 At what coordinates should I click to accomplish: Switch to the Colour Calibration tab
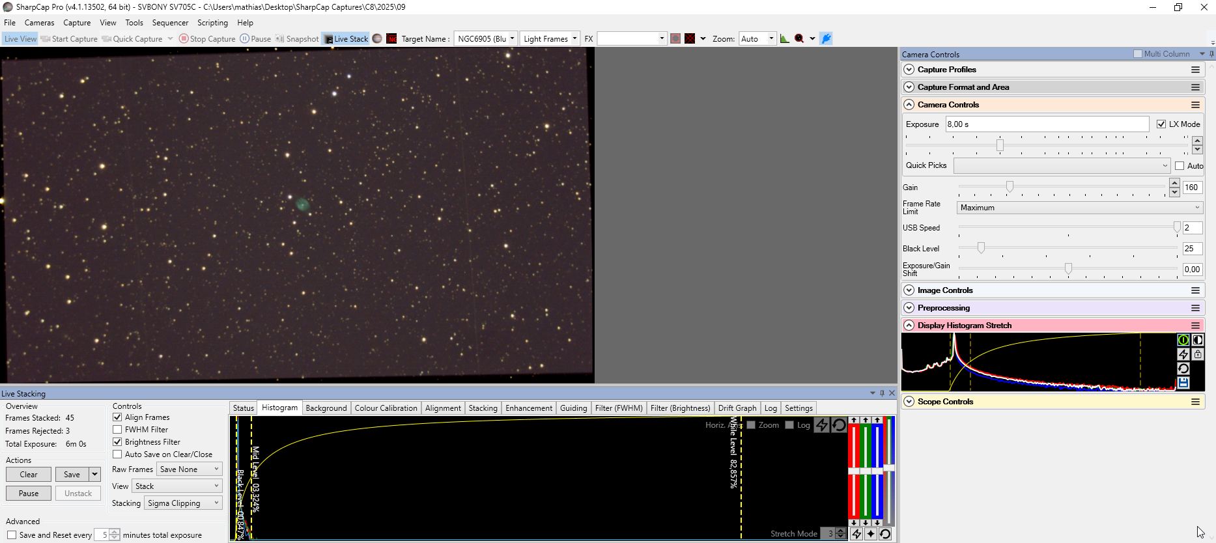pos(386,408)
